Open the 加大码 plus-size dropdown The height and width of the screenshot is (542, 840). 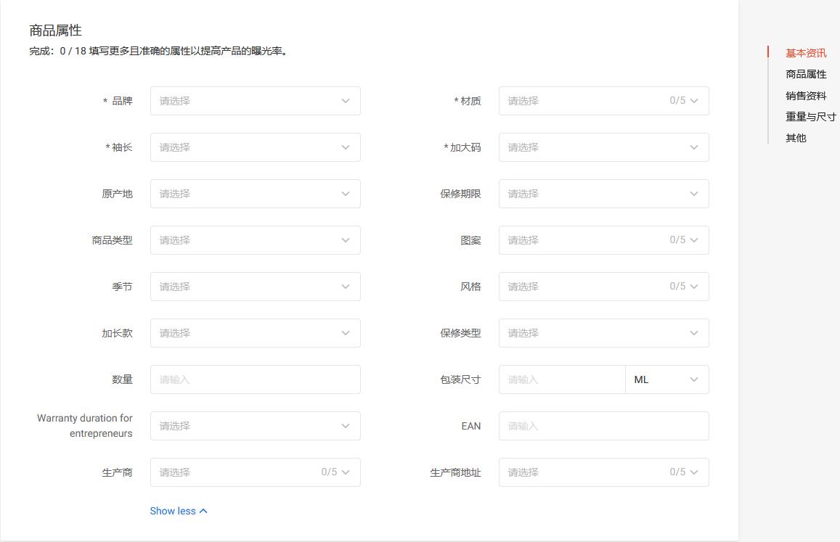(603, 147)
